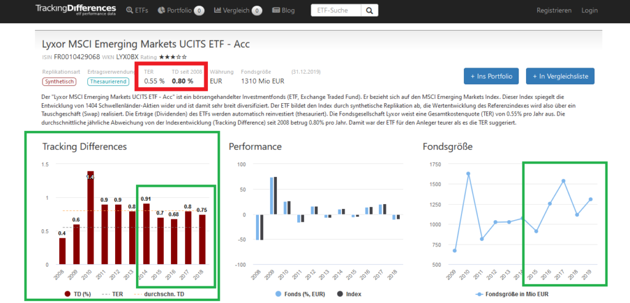This screenshot has width=630, height=303.
Task: Click the ETFs magnifier icon
Action: tap(129, 10)
